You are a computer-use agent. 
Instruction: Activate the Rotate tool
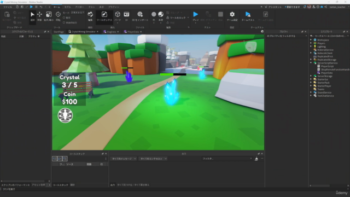point(58,16)
